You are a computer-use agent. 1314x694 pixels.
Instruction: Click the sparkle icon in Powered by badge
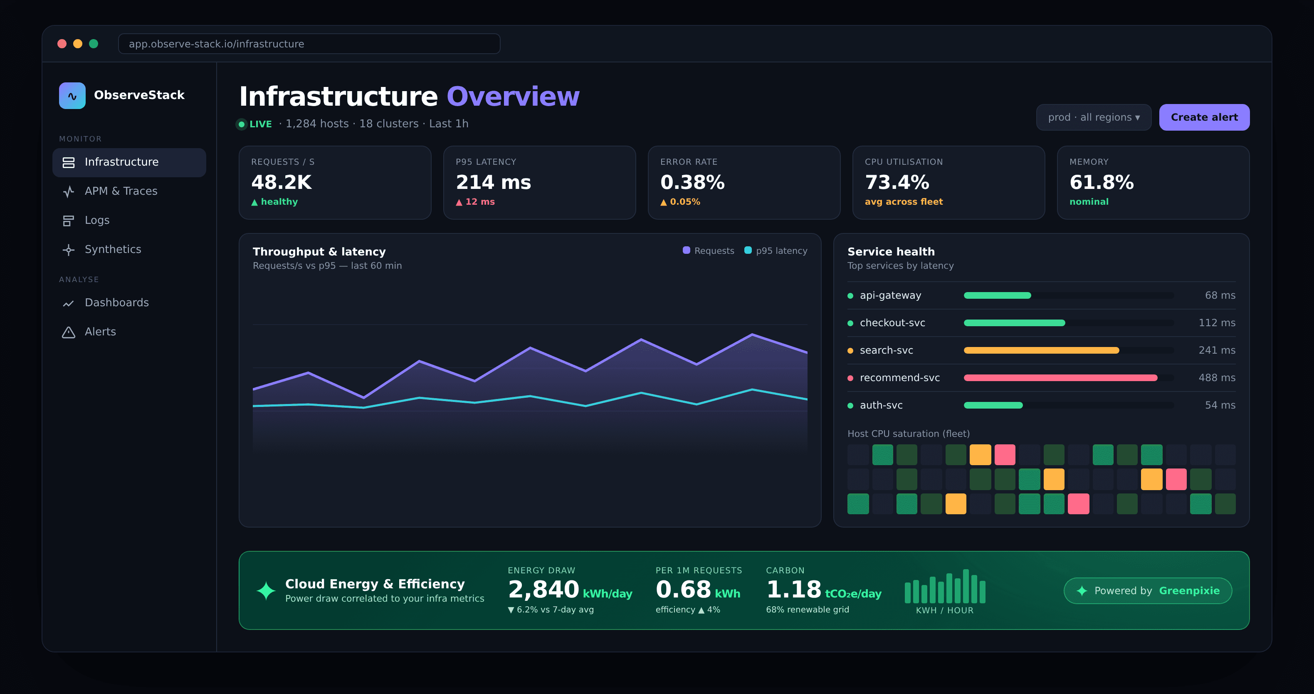(x=1082, y=591)
